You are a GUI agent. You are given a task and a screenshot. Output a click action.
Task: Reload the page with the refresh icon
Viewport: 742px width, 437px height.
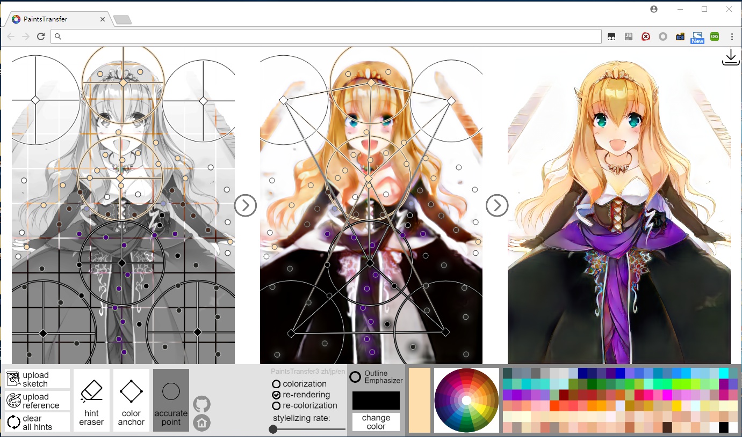pyautogui.click(x=41, y=36)
